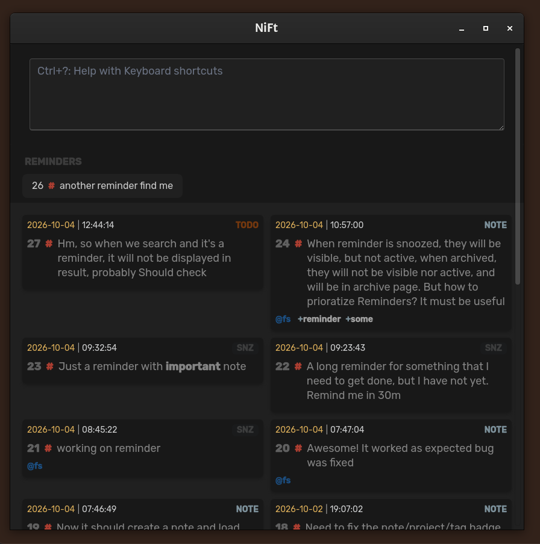Click the hash icon next to note 27
Image resolution: width=540 pixels, height=544 pixels.
click(x=49, y=244)
